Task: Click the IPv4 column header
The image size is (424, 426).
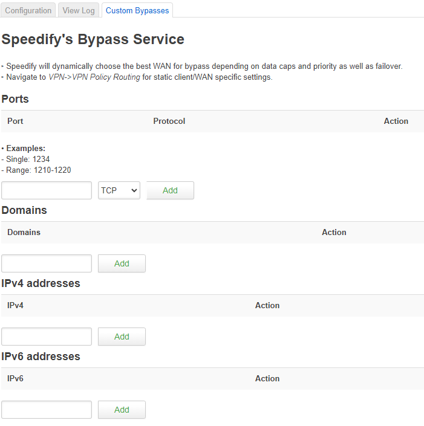Action: point(15,305)
